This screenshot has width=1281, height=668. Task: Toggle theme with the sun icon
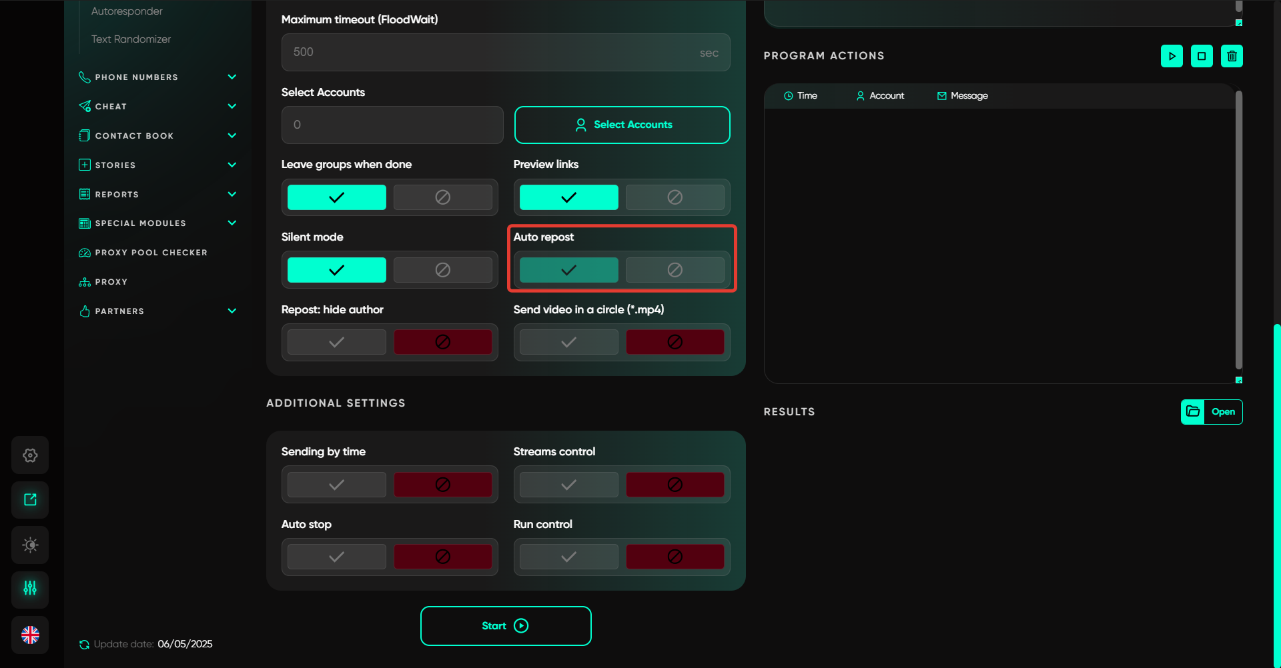click(x=30, y=545)
